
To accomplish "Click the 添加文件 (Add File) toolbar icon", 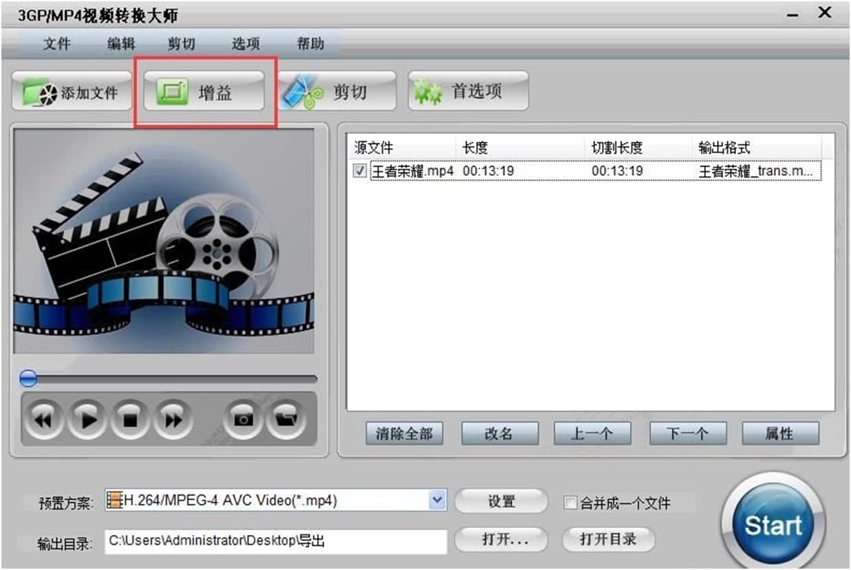I will (x=71, y=91).
